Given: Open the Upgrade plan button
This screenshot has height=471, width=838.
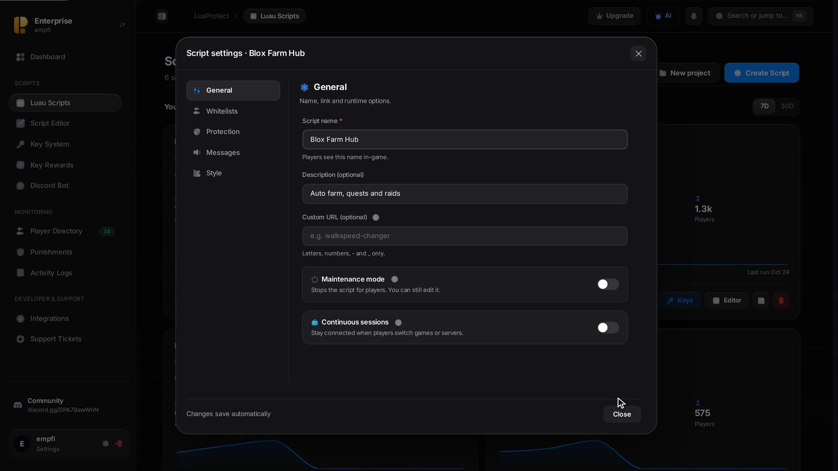Looking at the screenshot, I should [615, 16].
